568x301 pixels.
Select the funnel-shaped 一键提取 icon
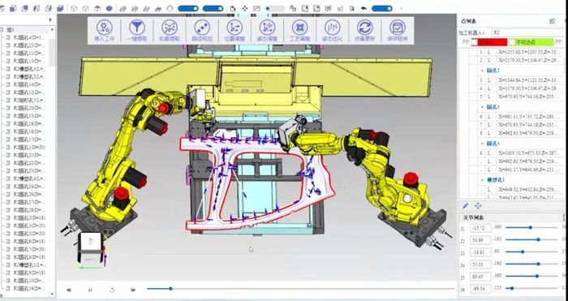(x=136, y=31)
